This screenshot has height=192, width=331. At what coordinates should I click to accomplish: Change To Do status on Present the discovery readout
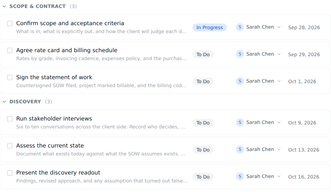click(x=203, y=177)
